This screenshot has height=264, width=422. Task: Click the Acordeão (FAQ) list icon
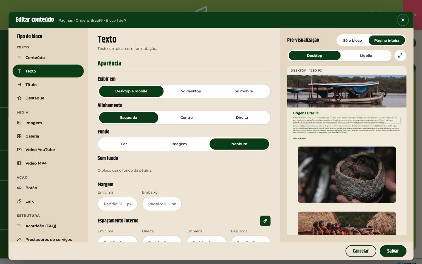(19, 226)
